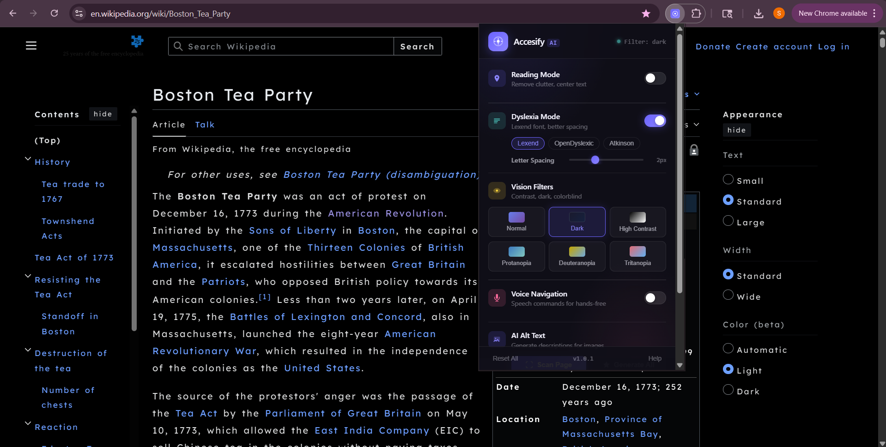Select the Article tab

(x=169, y=125)
